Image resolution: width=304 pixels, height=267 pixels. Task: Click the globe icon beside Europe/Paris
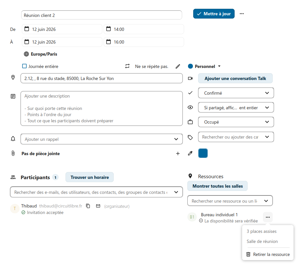click(x=26, y=54)
